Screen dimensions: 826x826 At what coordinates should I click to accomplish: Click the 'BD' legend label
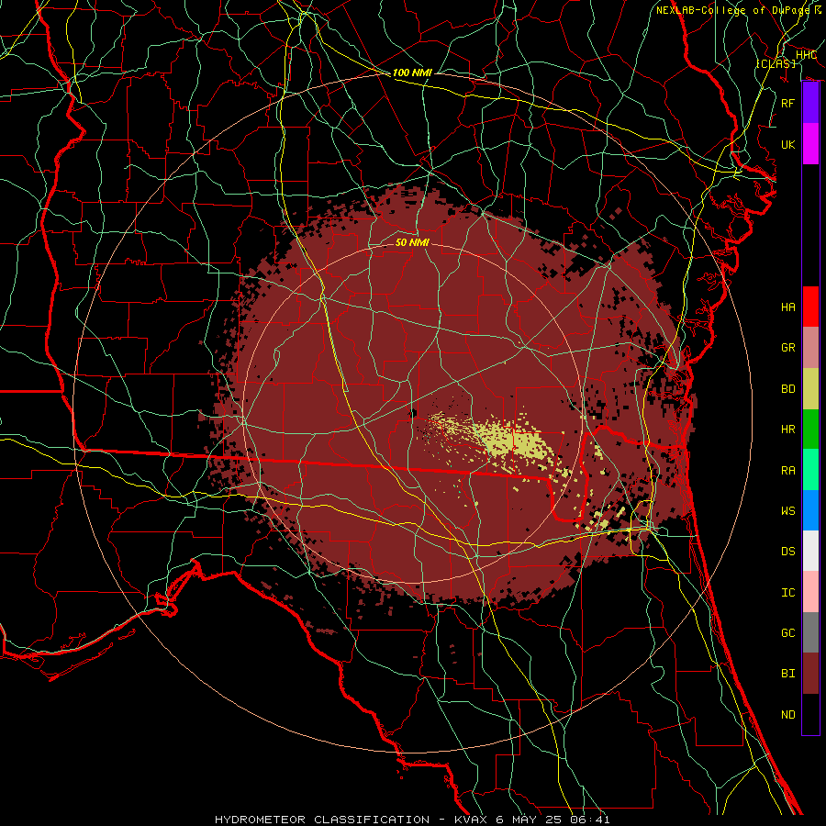[x=787, y=389]
